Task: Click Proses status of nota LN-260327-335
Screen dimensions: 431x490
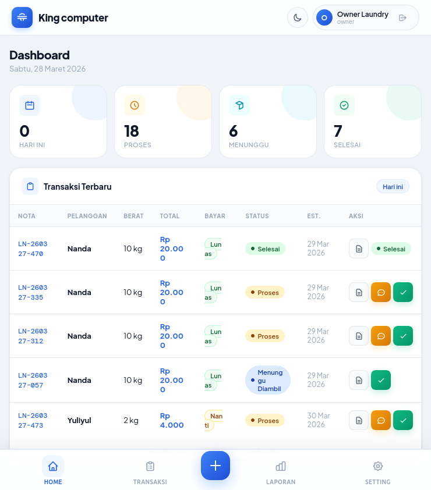Action: (265, 293)
